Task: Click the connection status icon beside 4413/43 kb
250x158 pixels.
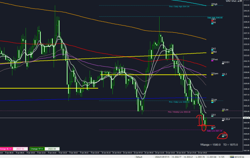Action: [232, 157]
